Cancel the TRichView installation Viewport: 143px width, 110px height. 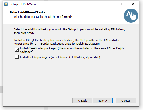(126, 101)
